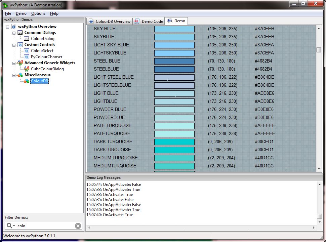Click log line 15:07:40 OnActivate: True

tap(110, 215)
